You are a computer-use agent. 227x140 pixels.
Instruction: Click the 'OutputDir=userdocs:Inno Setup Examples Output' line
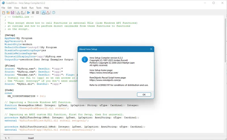pos(39,60)
